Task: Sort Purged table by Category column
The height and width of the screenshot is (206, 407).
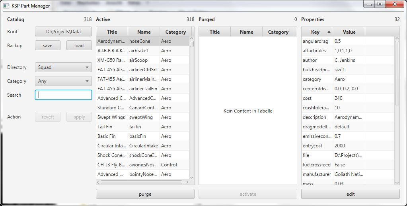Action: (x=278, y=32)
